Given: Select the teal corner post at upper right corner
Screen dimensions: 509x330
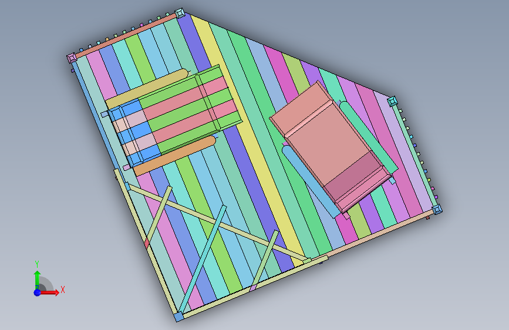Looking at the screenshot, I should (x=392, y=102).
